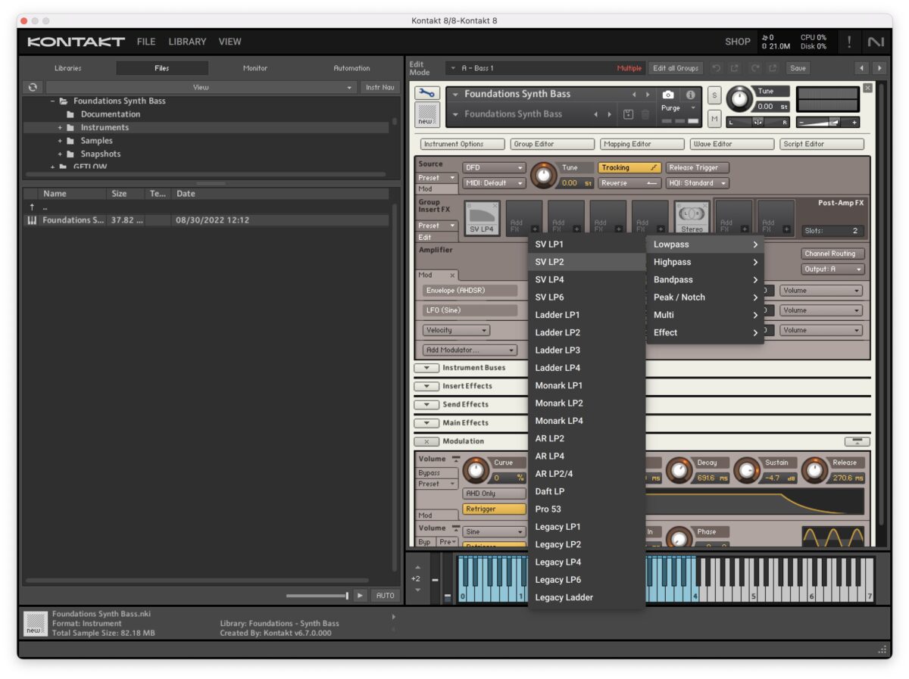This screenshot has height=679, width=909.
Task: Select the SV LP4 filter slot
Action: click(482, 217)
